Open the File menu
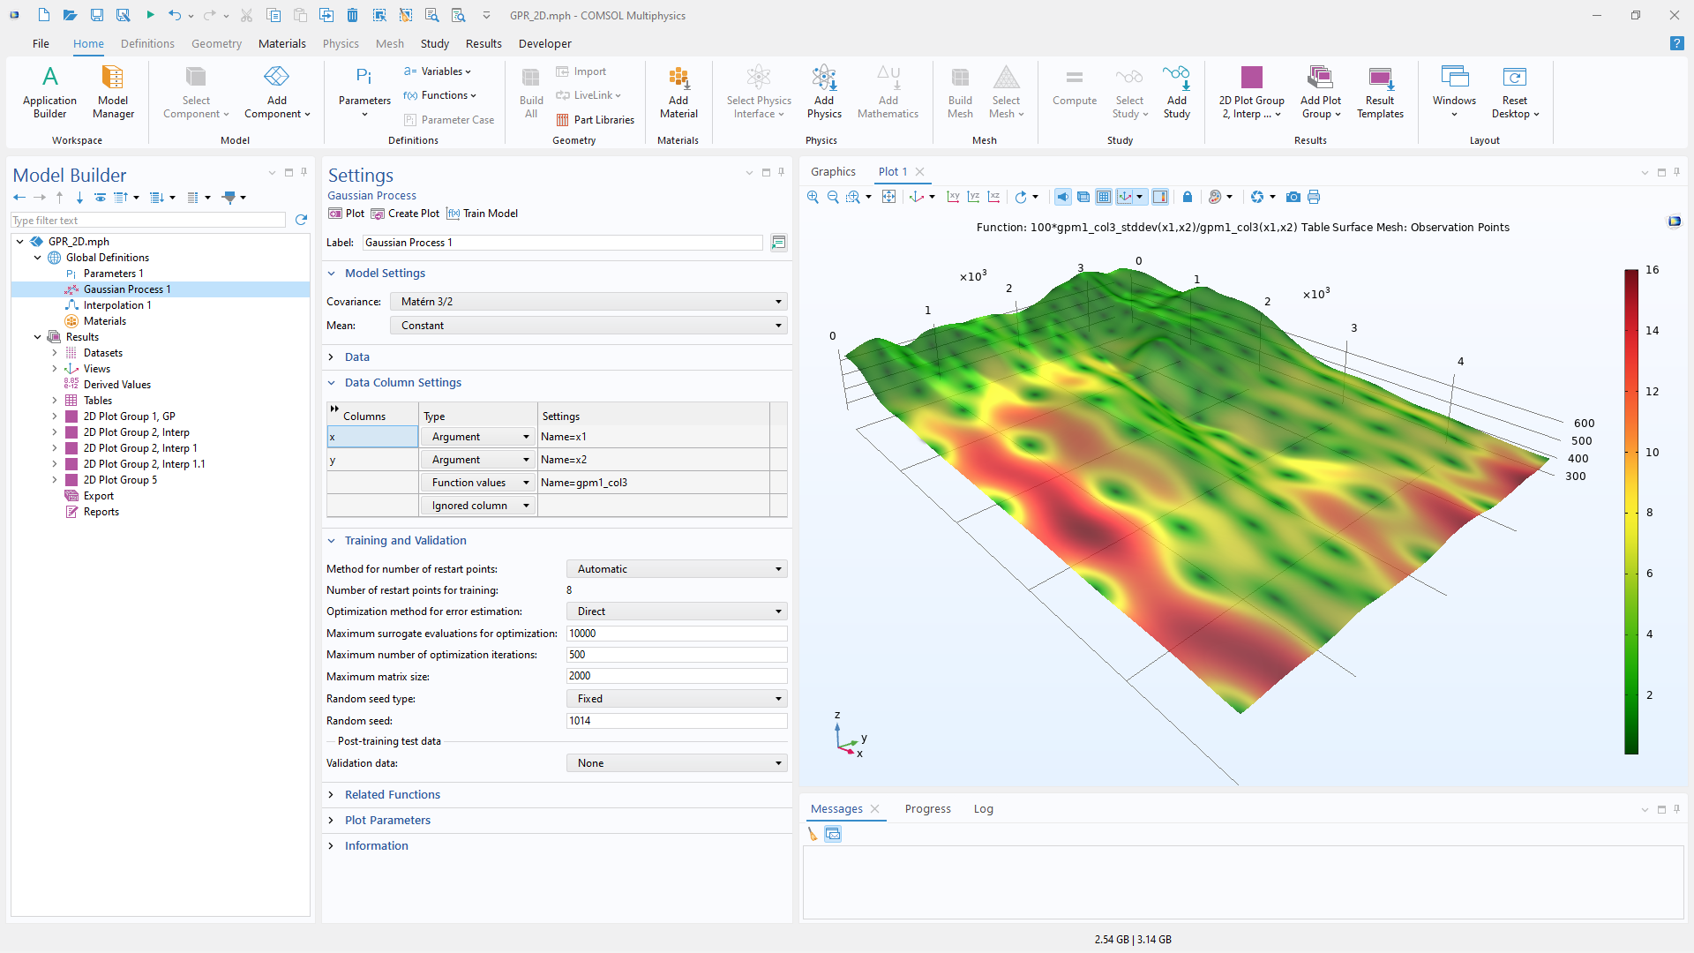 [41, 43]
